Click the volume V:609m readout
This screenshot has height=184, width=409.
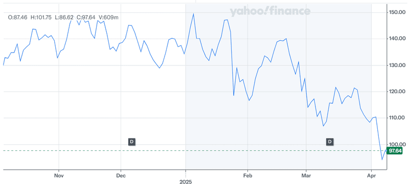pos(108,17)
